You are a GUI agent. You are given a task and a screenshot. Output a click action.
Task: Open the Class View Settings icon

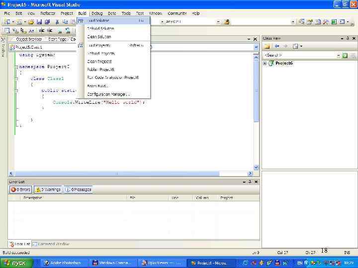[x=295, y=46]
